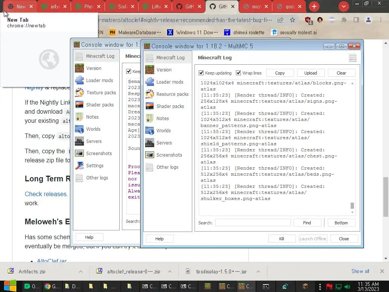Click the log scroll-down arrow
Screen dimensions: 389x292
click(352, 213)
